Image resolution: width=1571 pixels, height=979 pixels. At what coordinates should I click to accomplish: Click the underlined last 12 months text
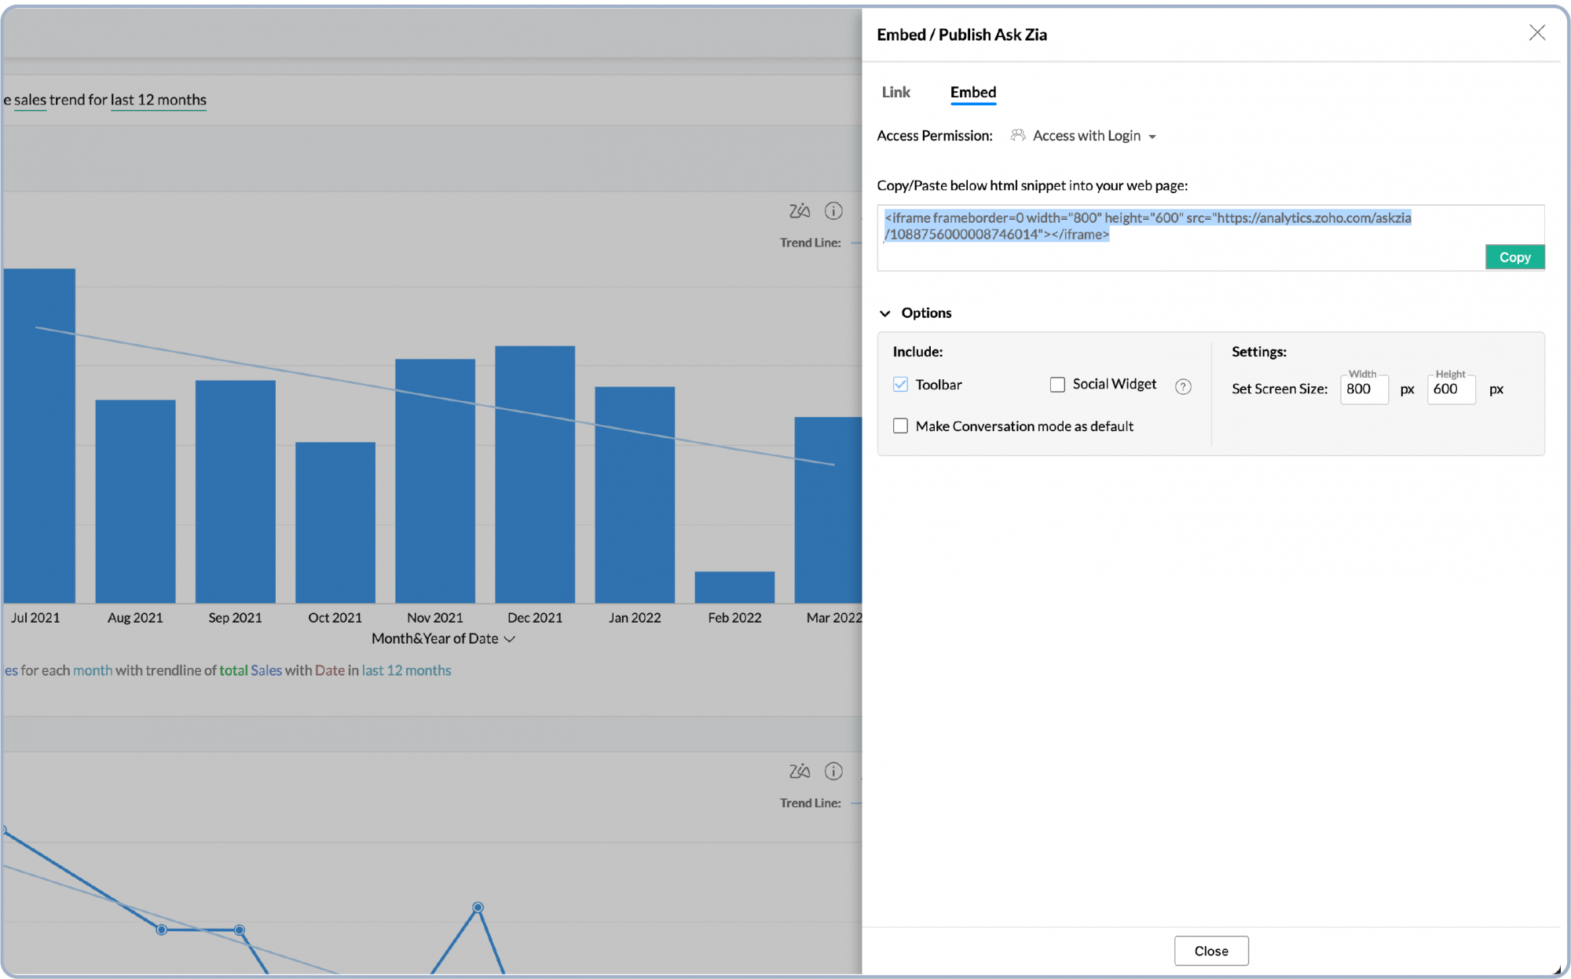click(159, 100)
